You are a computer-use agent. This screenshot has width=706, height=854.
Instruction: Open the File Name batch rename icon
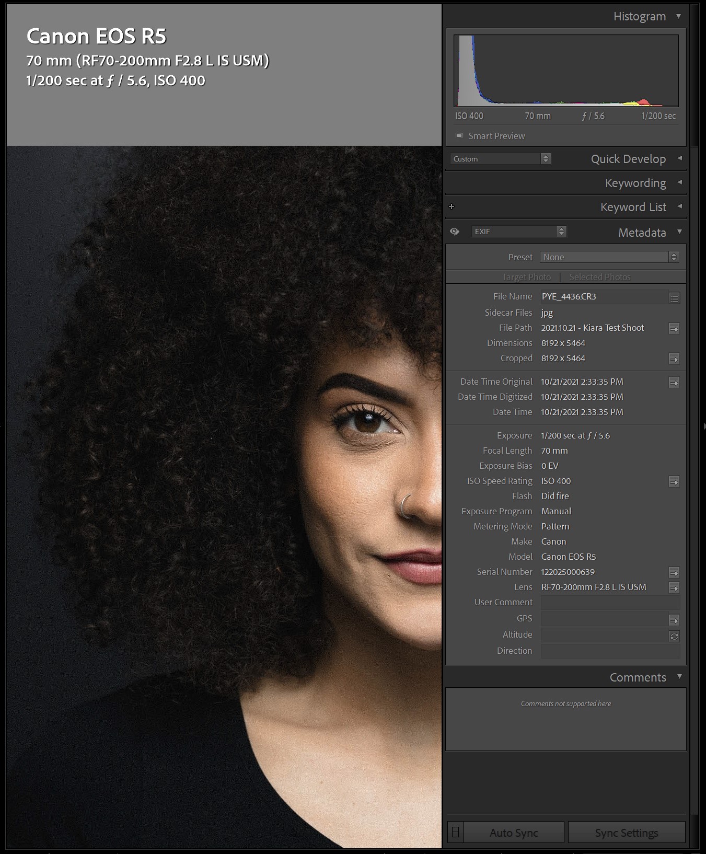674,298
